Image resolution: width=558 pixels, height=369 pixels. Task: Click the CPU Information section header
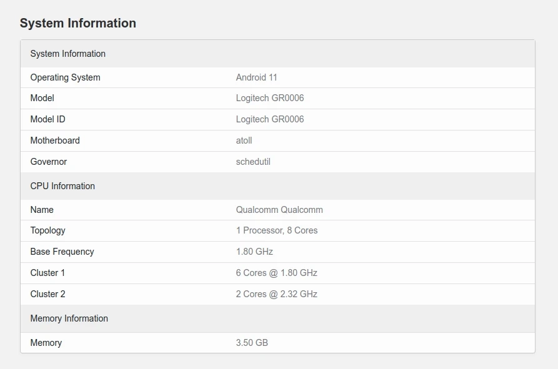click(62, 186)
